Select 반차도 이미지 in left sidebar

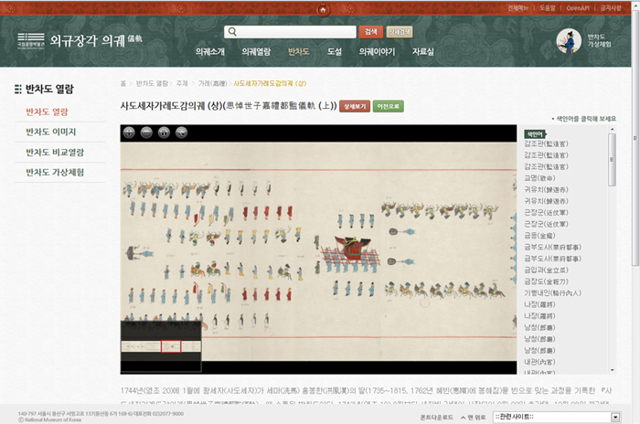(51, 132)
